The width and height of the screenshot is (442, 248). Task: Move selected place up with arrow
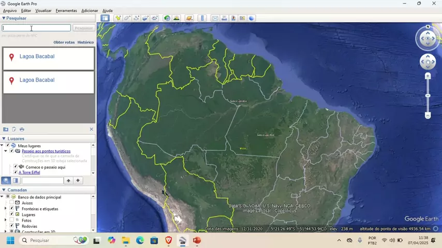[x=68, y=180]
